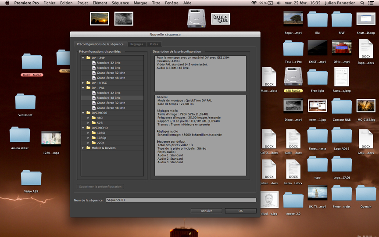Expand the 720p subfolder

tap(88, 143)
